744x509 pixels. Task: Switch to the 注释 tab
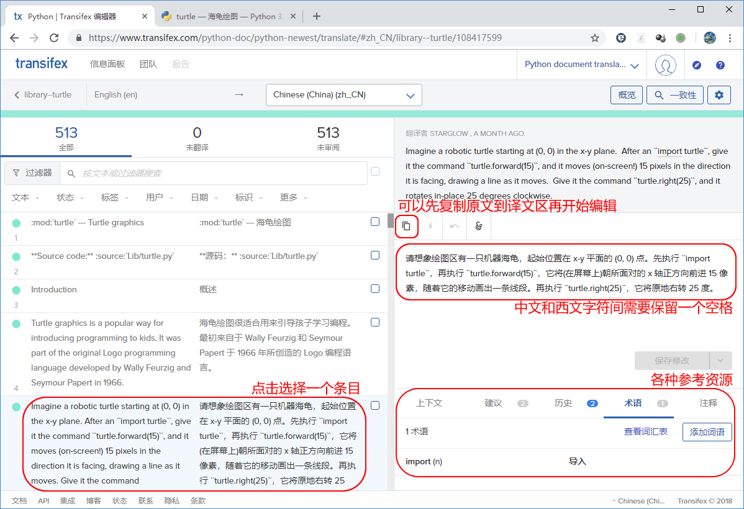point(708,403)
